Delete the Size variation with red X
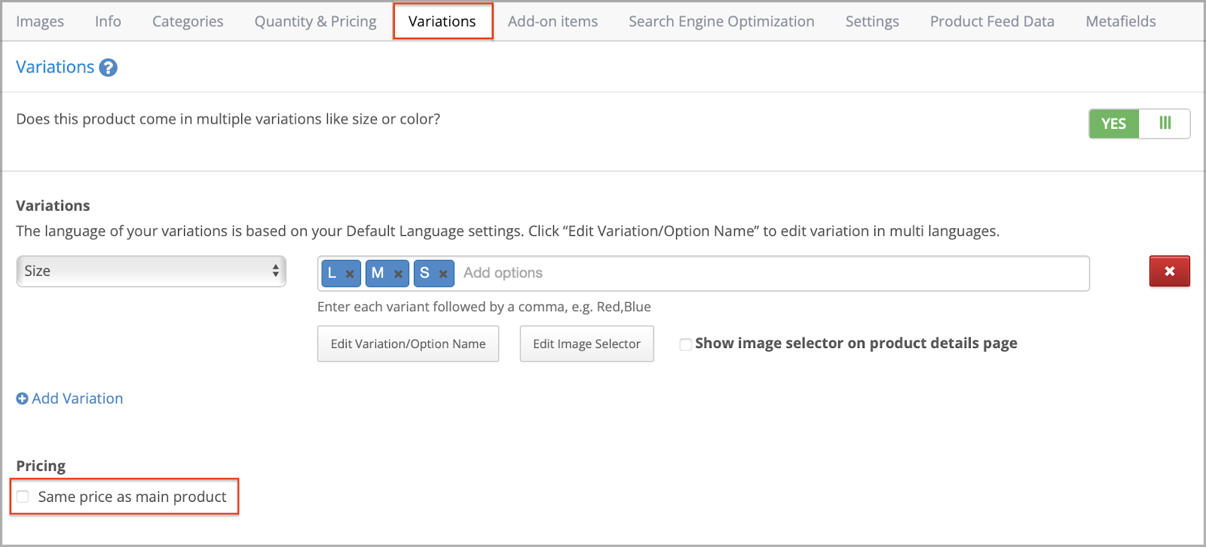This screenshot has height=547, width=1206. tap(1170, 271)
